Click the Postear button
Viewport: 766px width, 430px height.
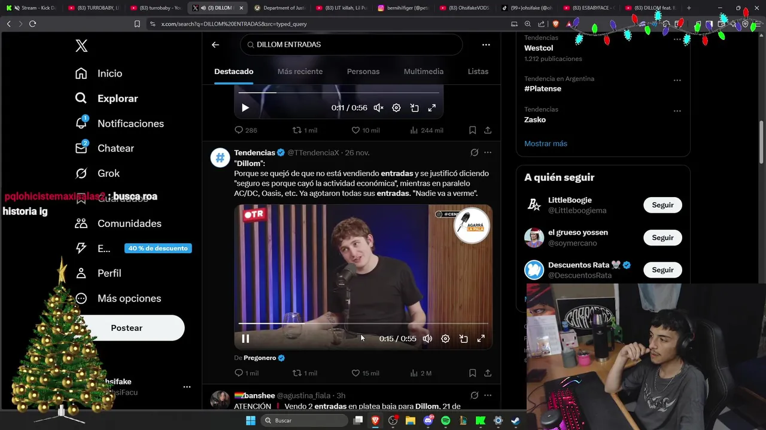click(x=126, y=328)
